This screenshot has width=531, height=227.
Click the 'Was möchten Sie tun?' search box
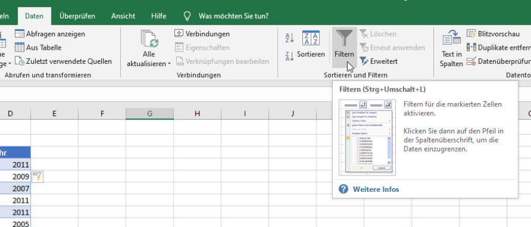[233, 16]
